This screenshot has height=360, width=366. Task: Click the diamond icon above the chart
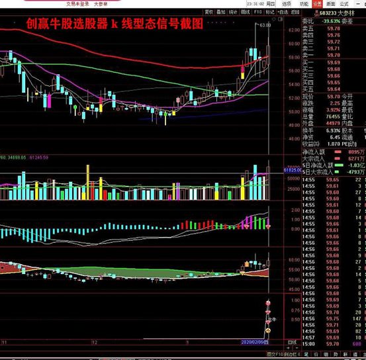(x=274, y=19)
